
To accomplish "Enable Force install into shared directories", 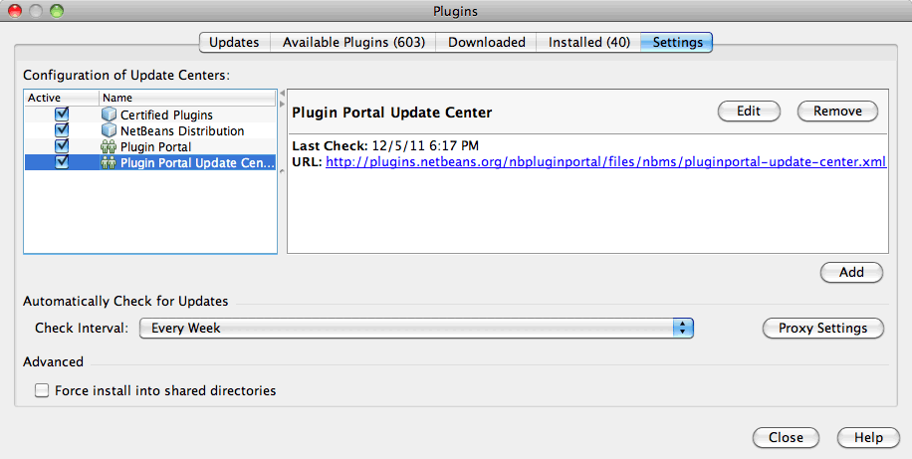I will [x=42, y=391].
